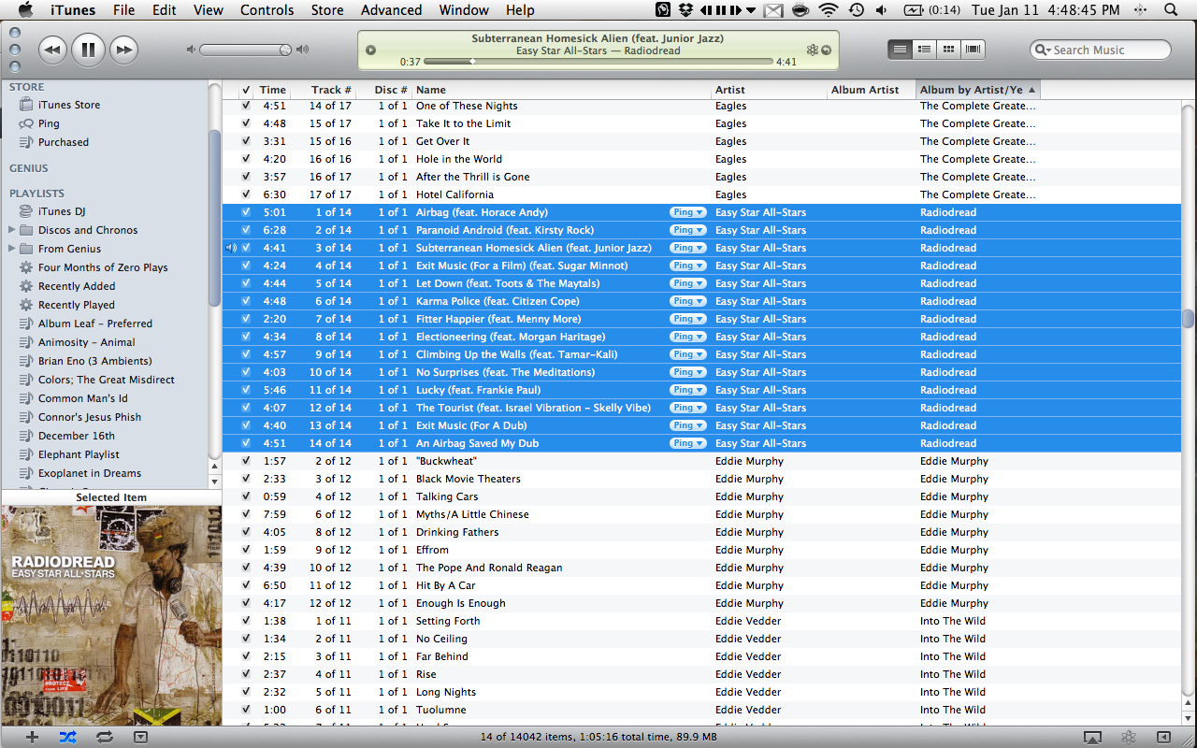
Task: Toggle shuffle at the bottom bar
Action: pos(67,737)
